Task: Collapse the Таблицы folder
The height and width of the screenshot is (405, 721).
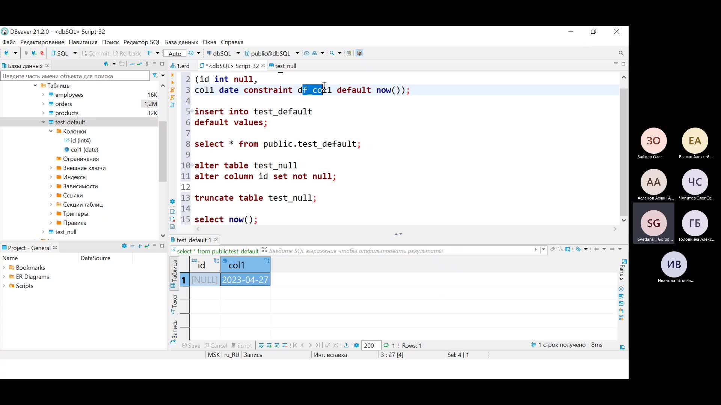Action: click(x=35, y=85)
